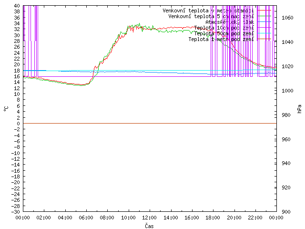Click the '°C' left axis title
Viewport: 305px width, 229px height.
pos(6,109)
